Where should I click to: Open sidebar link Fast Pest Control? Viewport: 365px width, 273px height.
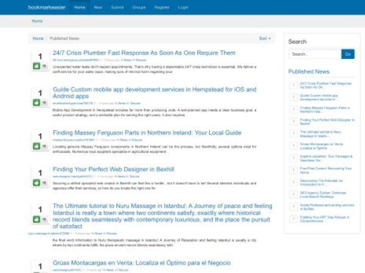pos(325,170)
